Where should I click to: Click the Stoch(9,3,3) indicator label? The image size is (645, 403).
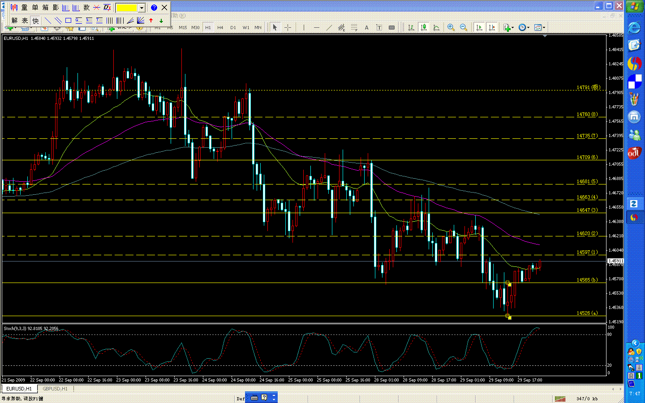coord(31,328)
